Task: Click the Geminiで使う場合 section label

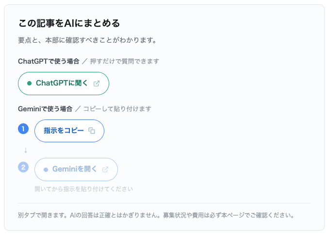Action: [x=45, y=109]
